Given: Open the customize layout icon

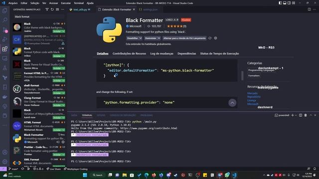Looking at the screenshot, I should point(294,3).
